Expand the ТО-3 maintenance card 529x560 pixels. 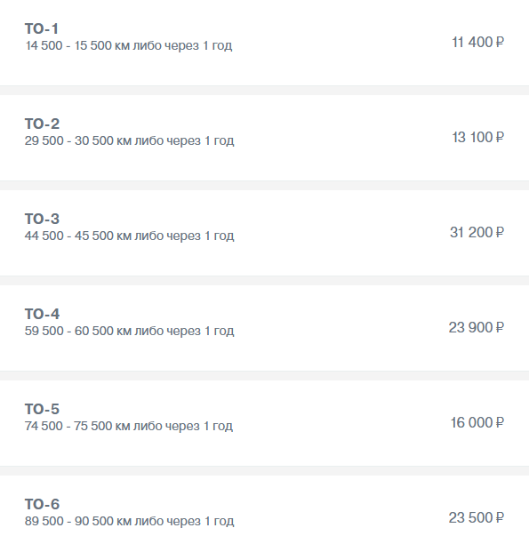coord(264,233)
